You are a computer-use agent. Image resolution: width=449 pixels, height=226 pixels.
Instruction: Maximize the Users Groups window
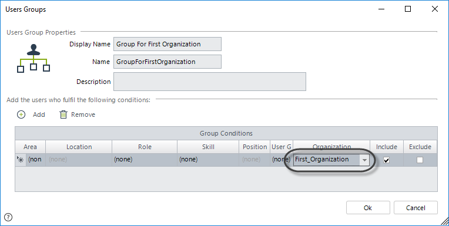point(408,9)
